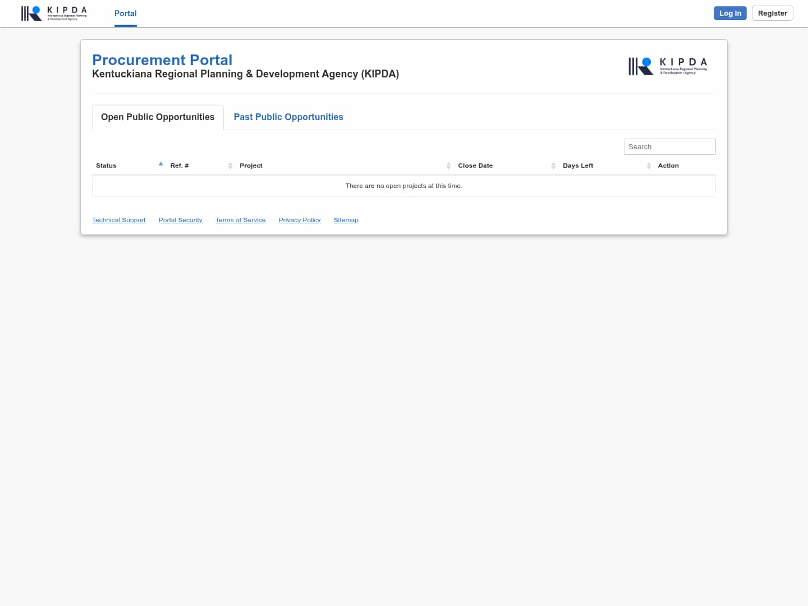Click the Ref. # column sort icon
Viewport: 808px width, 606px height.
tap(230, 165)
